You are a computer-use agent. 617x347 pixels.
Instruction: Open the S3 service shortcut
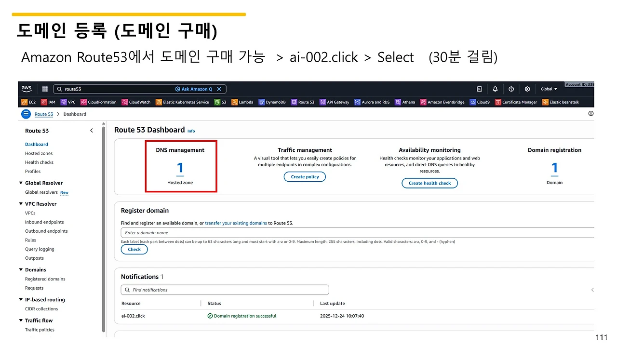(220, 102)
